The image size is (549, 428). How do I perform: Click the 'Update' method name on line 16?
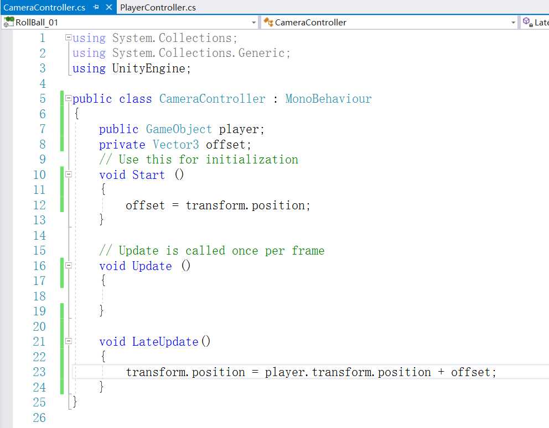[x=152, y=266]
